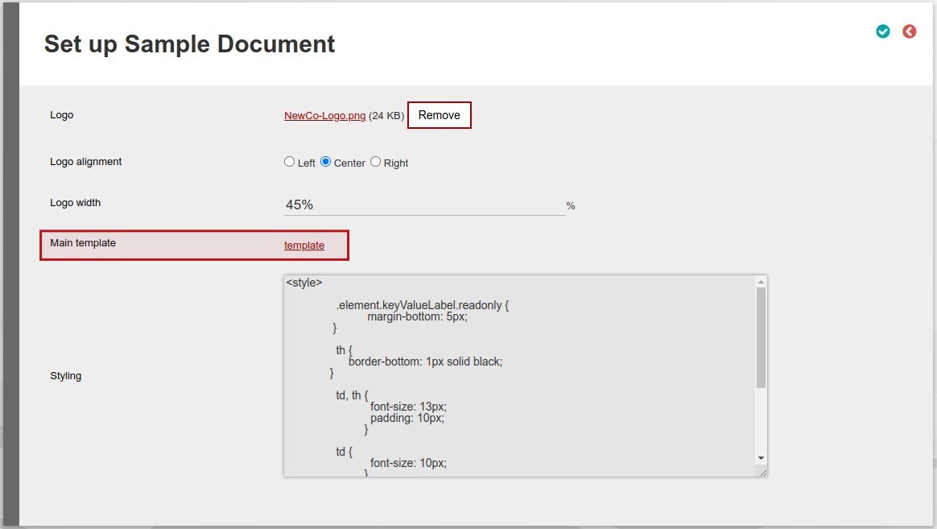Click the '.element.keyValueLabel.readonly {' line
The width and height of the screenshot is (937, 529).
pos(423,305)
